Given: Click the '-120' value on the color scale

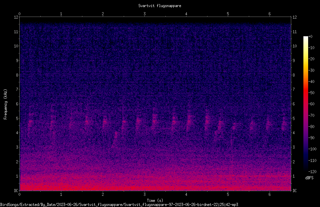Looking at the screenshot, I should (x=313, y=172).
